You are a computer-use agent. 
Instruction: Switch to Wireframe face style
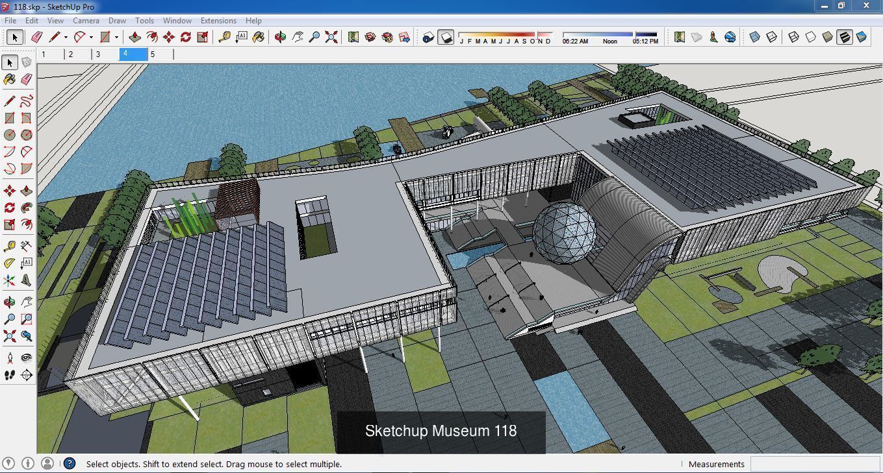[794, 37]
